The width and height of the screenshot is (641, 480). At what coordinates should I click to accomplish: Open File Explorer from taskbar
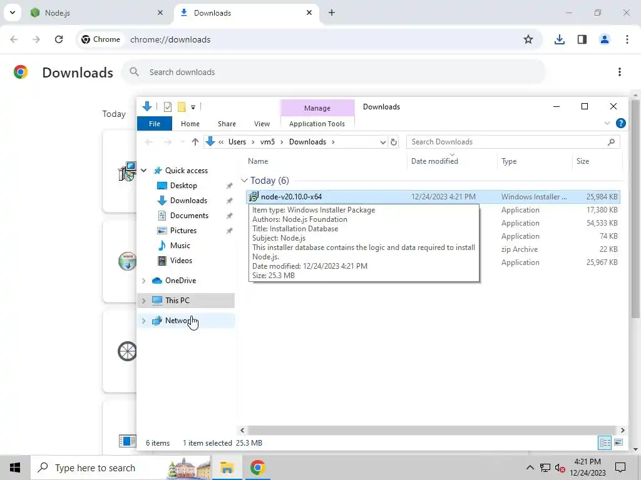[x=227, y=467]
